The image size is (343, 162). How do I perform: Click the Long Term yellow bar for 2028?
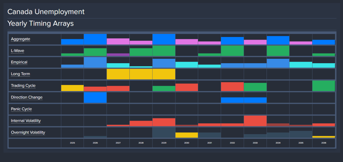coord(141,74)
